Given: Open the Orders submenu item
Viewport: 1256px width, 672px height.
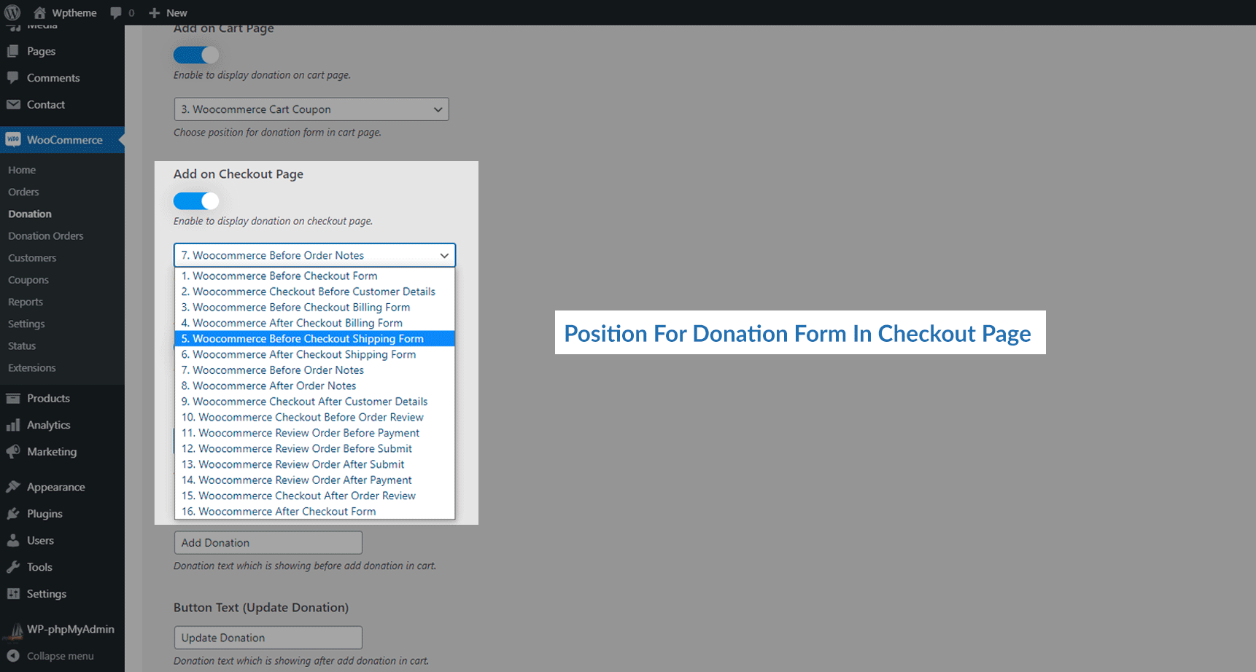Looking at the screenshot, I should [23, 192].
